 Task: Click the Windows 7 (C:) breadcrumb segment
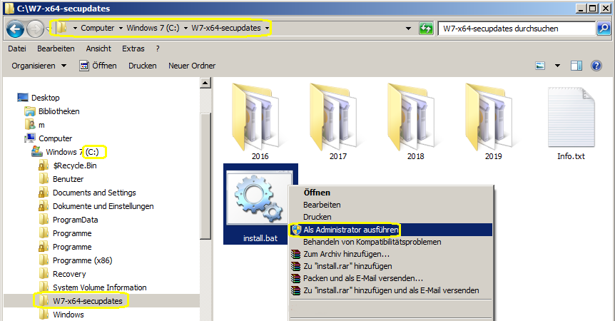coord(153,29)
